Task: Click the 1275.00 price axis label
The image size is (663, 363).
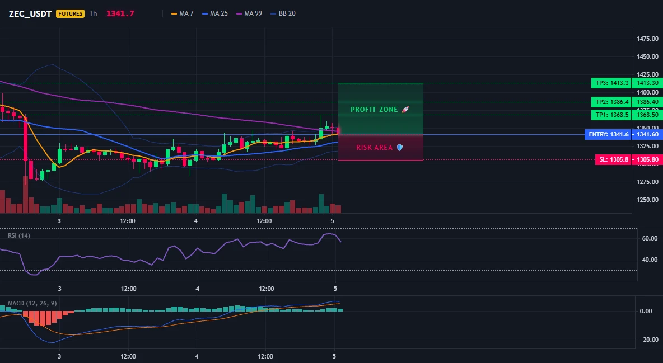Action: pyautogui.click(x=647, y=182)
